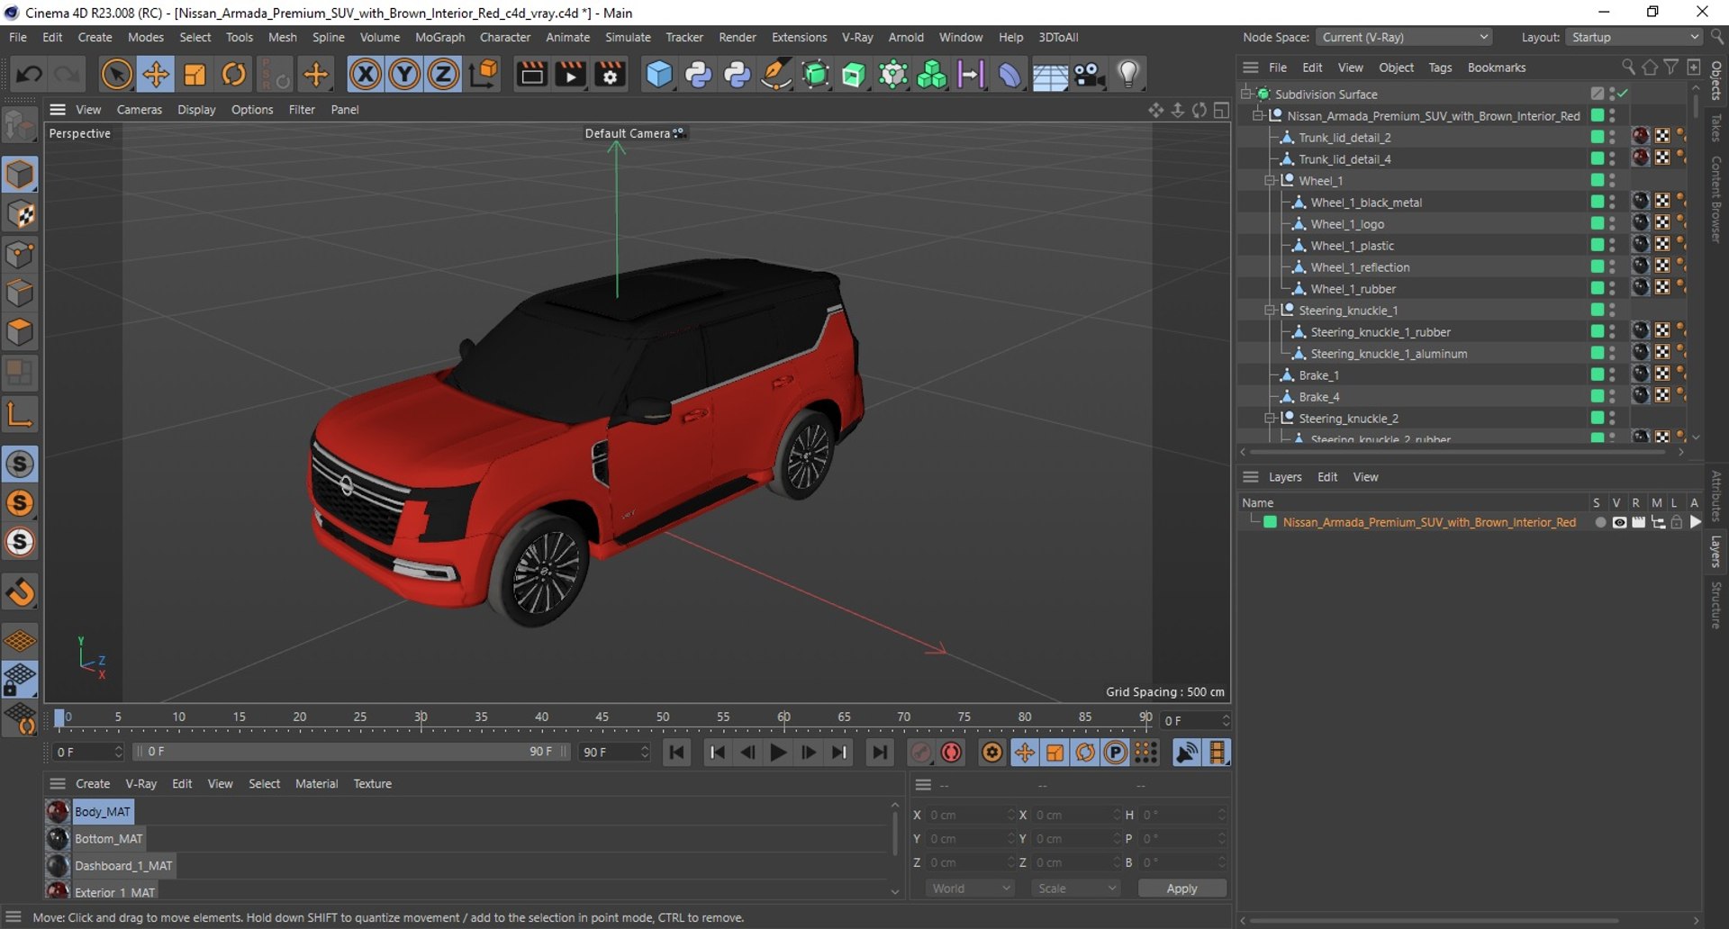Select Wheel_1_rubber in object tree

tap(1353, 289)
